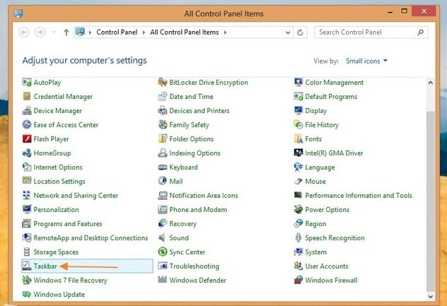447x306 pixels.
Task: Click the BitLocker Drive Encryption icon
Action: pos(163,83)
